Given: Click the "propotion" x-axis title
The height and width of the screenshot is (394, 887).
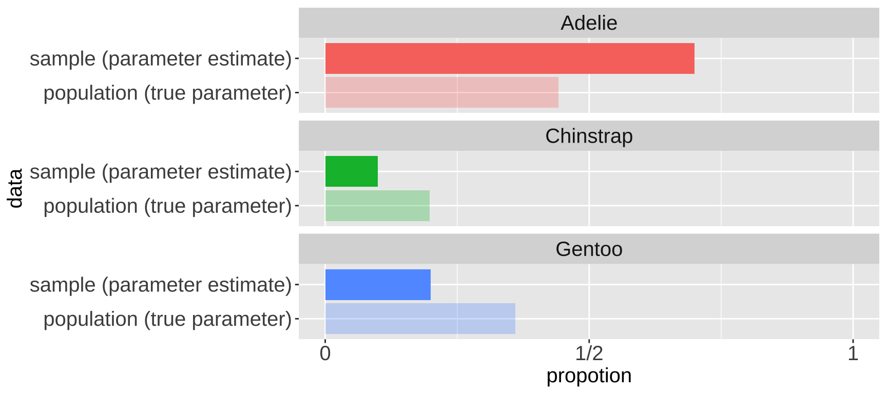Looking at the screenshot, I should pos(589,376).
